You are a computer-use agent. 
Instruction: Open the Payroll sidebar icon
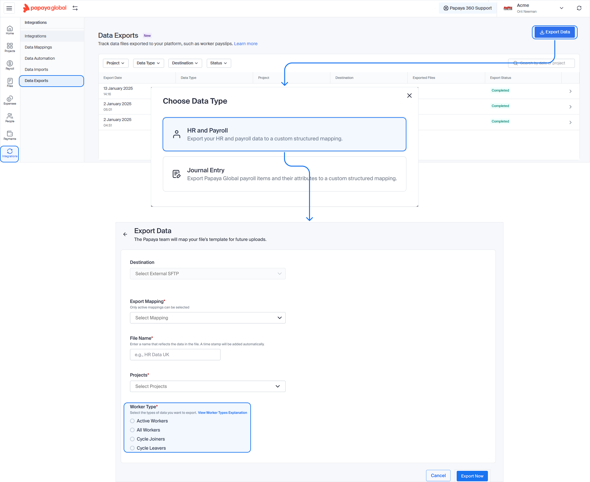(10, 65)
